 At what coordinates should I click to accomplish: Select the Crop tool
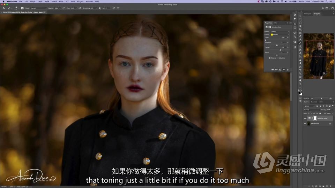coord(300,29)
